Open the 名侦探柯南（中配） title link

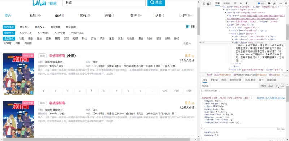[62, 56]
